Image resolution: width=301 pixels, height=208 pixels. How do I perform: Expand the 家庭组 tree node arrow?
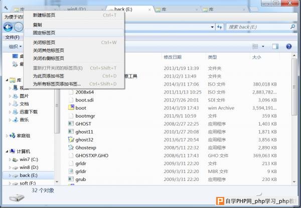pos(7,135)
